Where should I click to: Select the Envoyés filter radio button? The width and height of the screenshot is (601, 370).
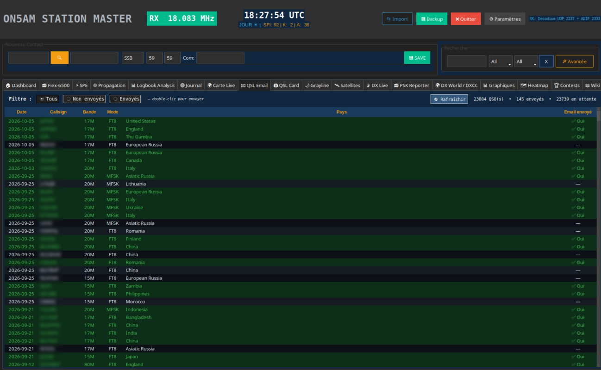pyautogui.click(x=125, y=99)
